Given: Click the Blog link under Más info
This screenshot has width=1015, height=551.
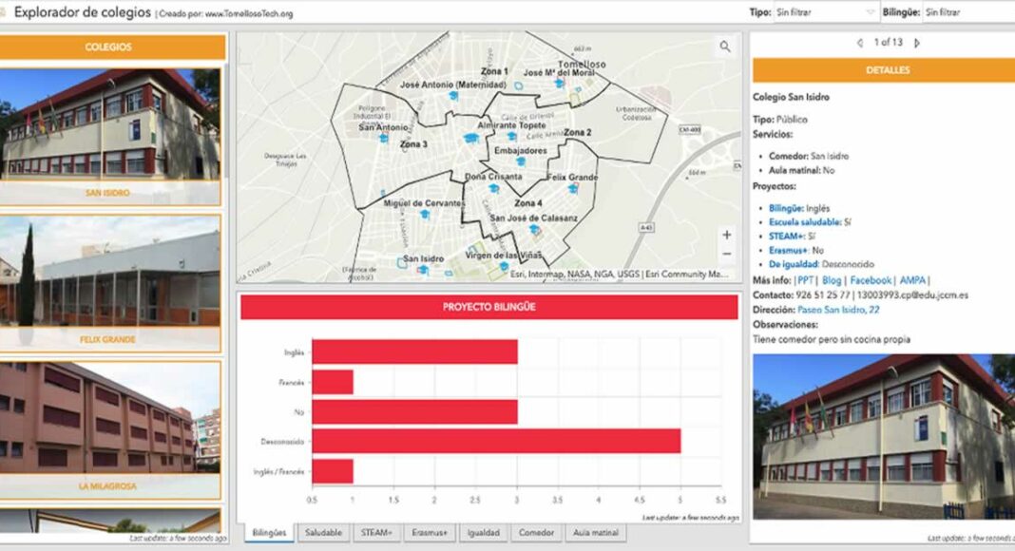Looking at the screenshot, I should coord(832,280).
